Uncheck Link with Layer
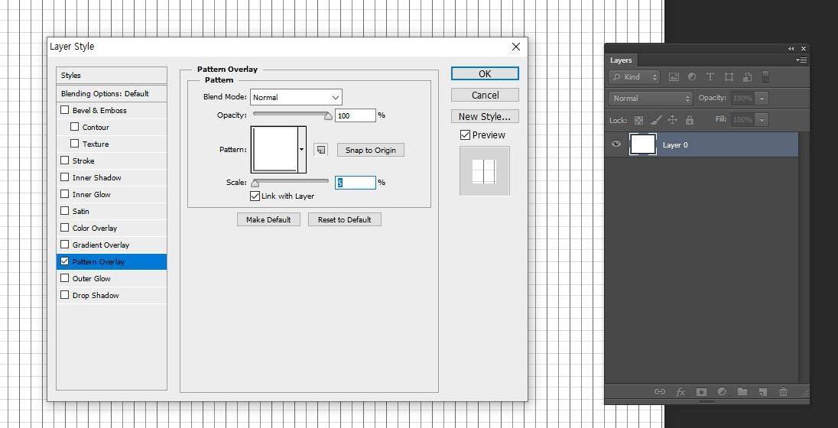 pyautogui.click(x=255, y=196)
